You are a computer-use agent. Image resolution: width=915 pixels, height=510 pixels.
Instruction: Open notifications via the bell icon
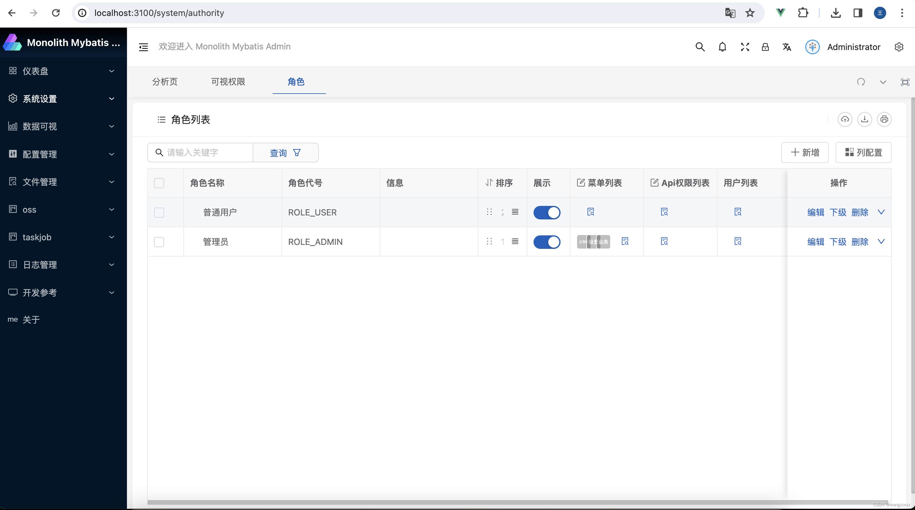pos(722,47)
